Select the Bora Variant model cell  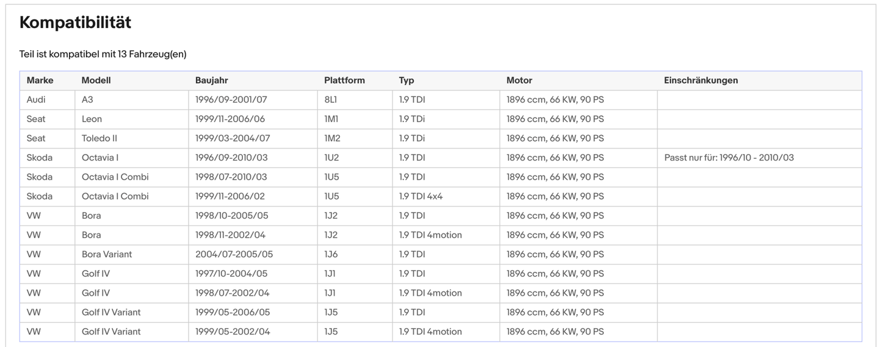pyautogui.click(x=107, y=254)
